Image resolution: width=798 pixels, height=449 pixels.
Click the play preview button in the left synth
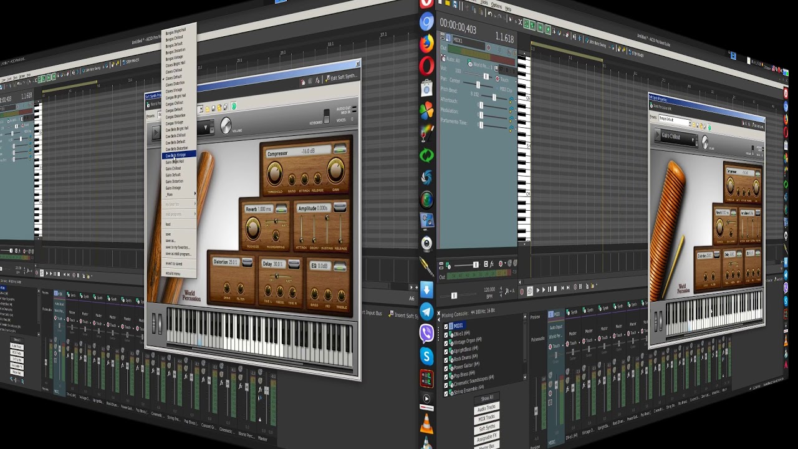click(156, 132)
